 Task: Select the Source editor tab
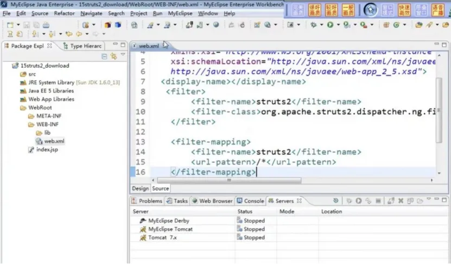pyautogui.click(x=161, y=188)
